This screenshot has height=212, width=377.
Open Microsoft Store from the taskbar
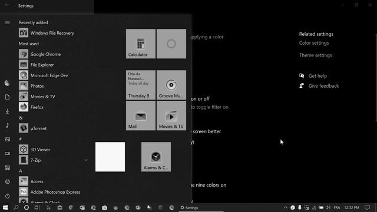pyautogui.click(x=104, y=207)
